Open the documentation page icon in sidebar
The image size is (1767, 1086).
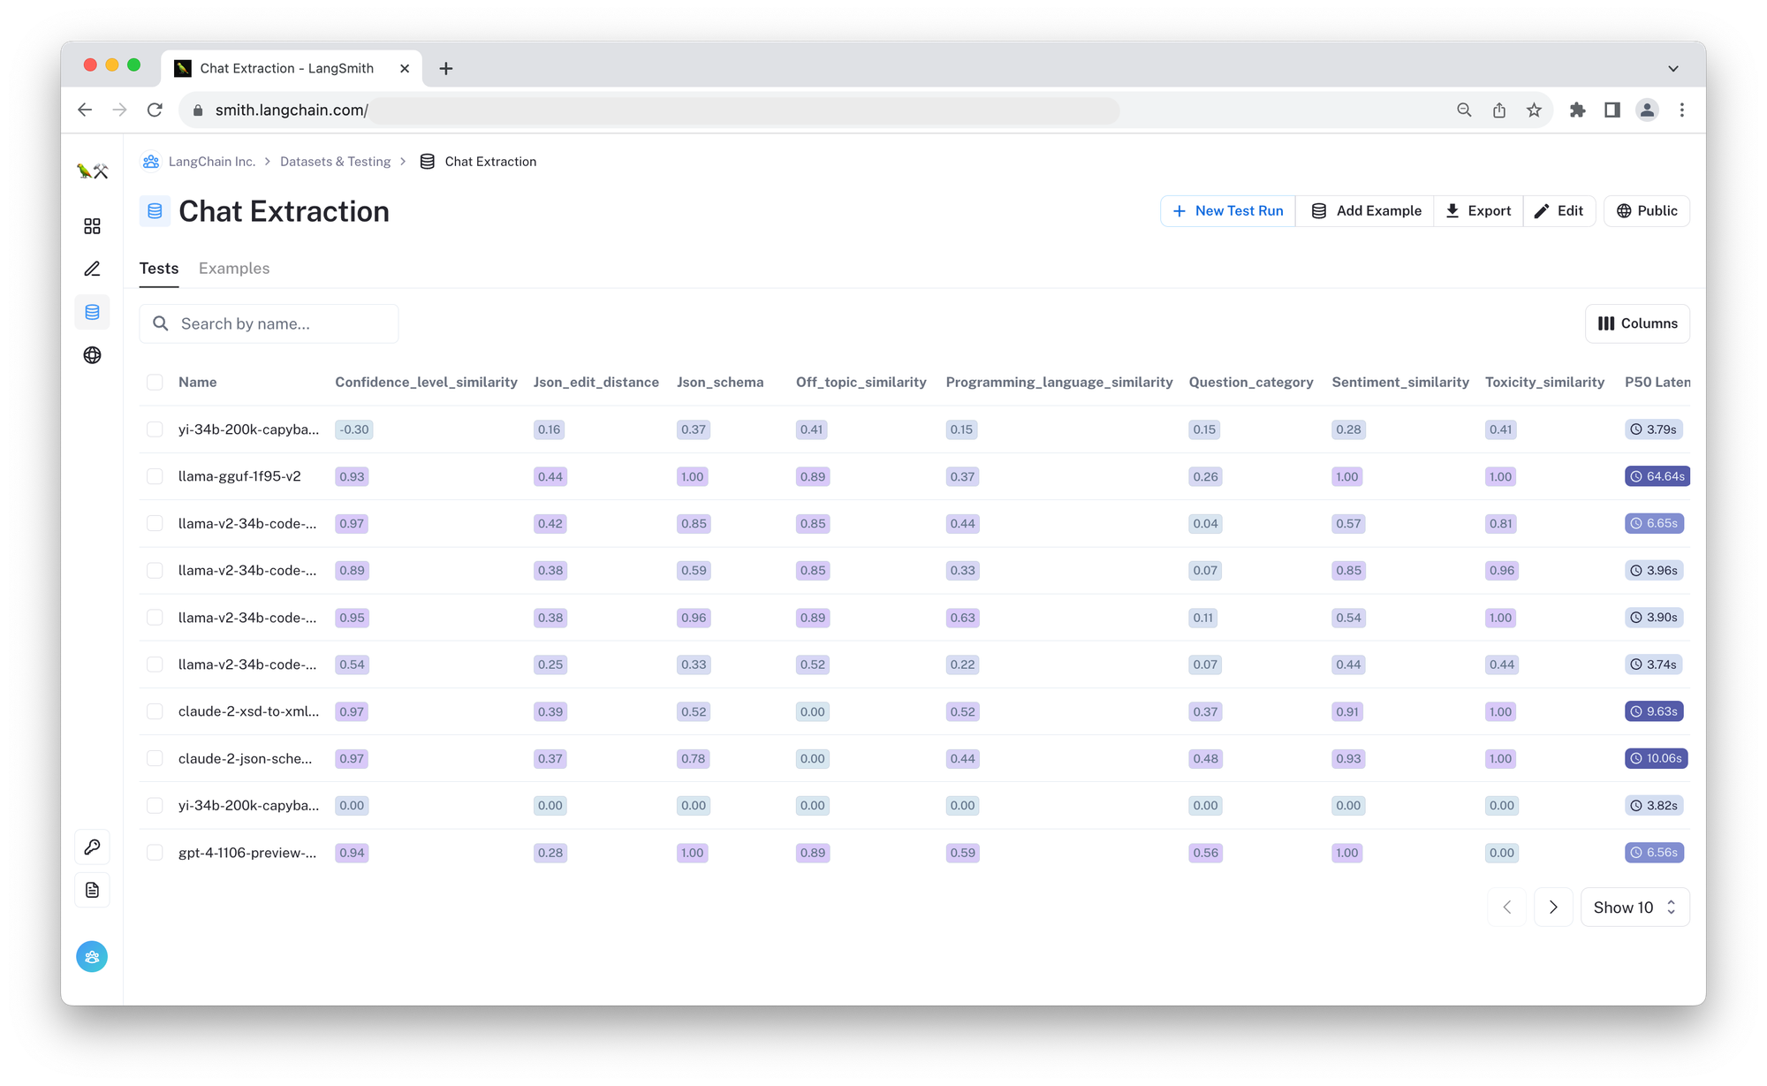pos(92,890)
